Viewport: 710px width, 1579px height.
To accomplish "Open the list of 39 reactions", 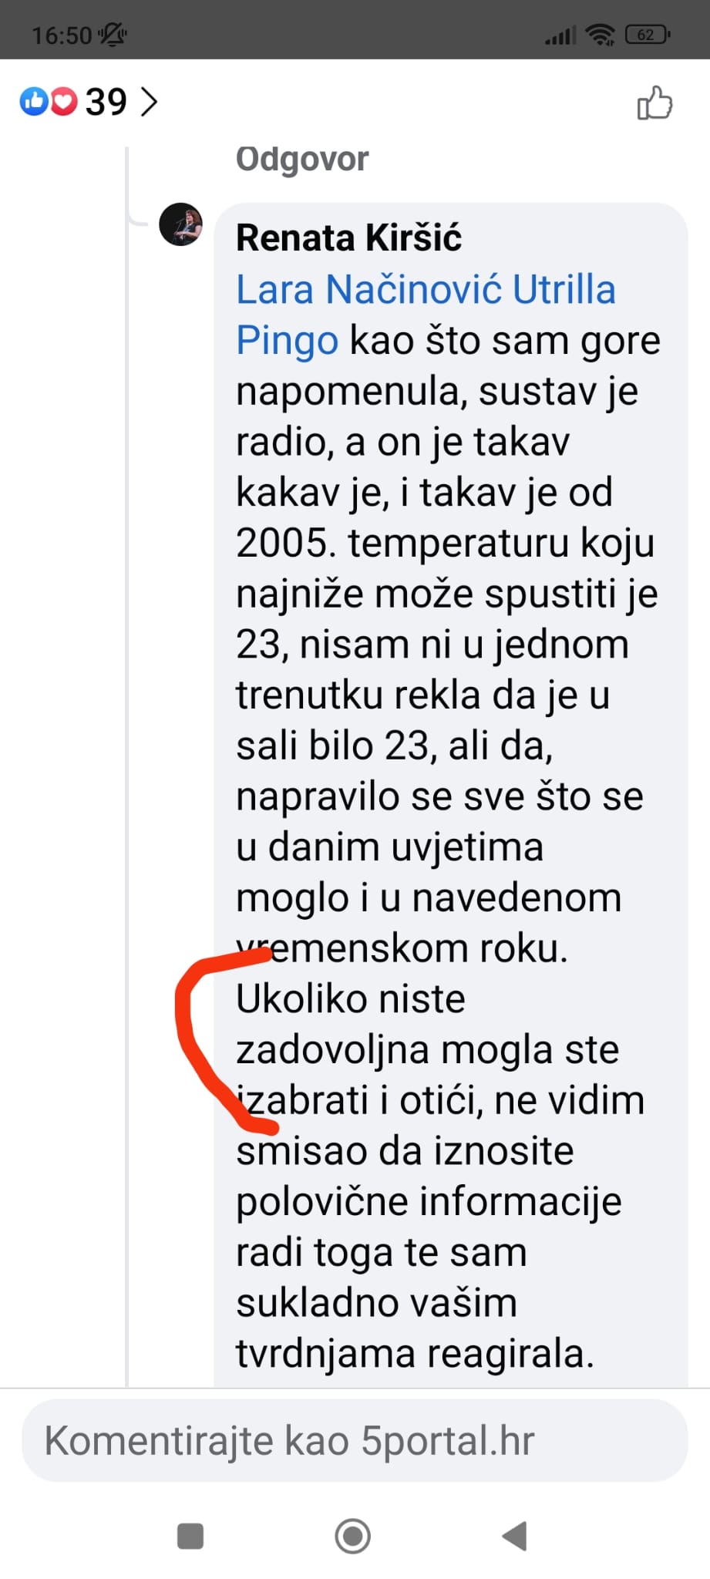I will click(x=106, y=102).
